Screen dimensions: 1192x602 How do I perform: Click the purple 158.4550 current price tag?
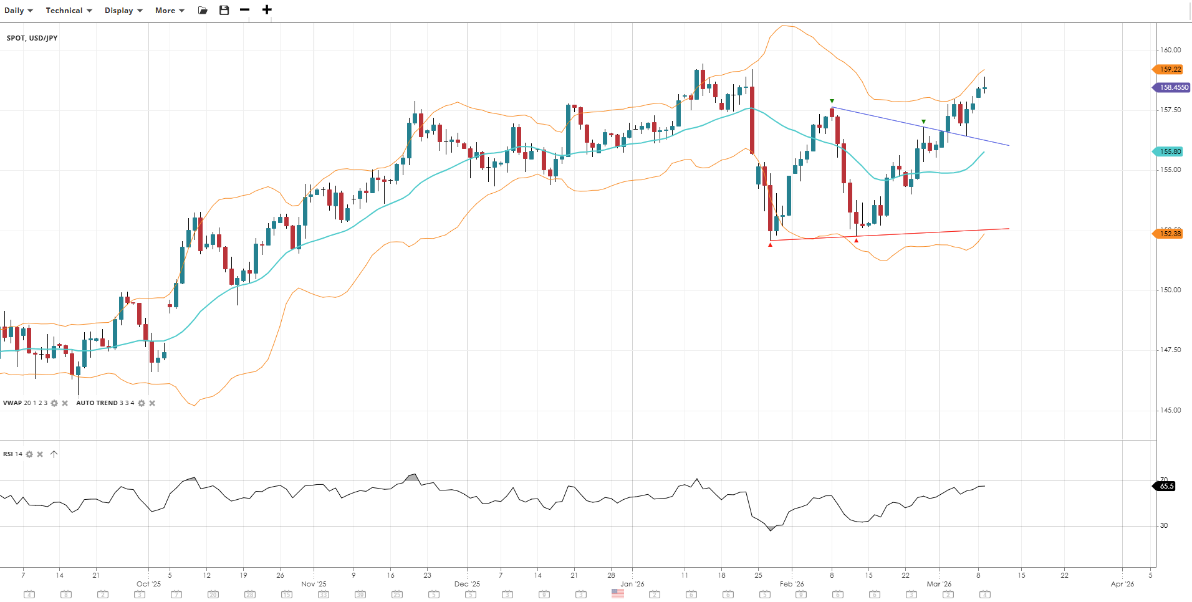tap(1173, 87)
